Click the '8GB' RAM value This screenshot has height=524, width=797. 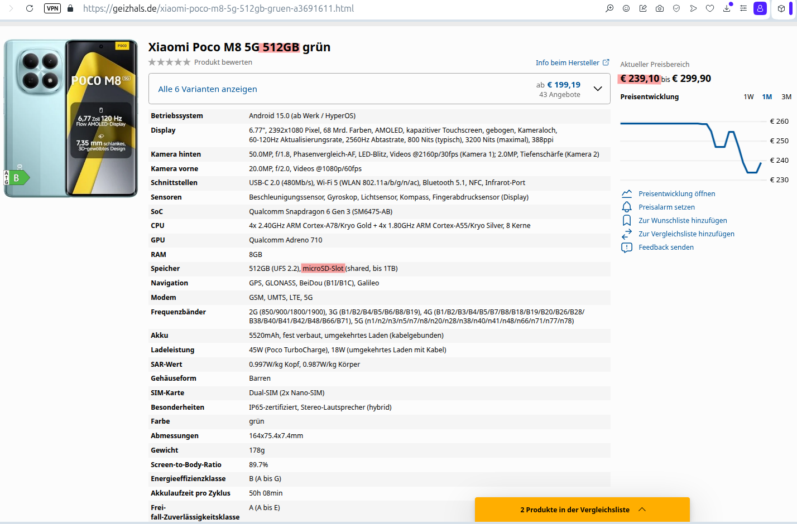point(256,255)
